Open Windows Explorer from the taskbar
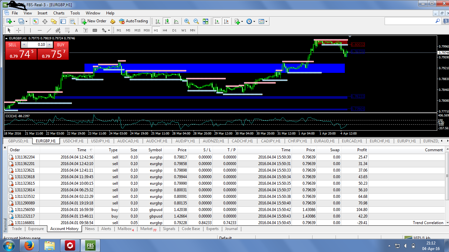 click(50, 245)
